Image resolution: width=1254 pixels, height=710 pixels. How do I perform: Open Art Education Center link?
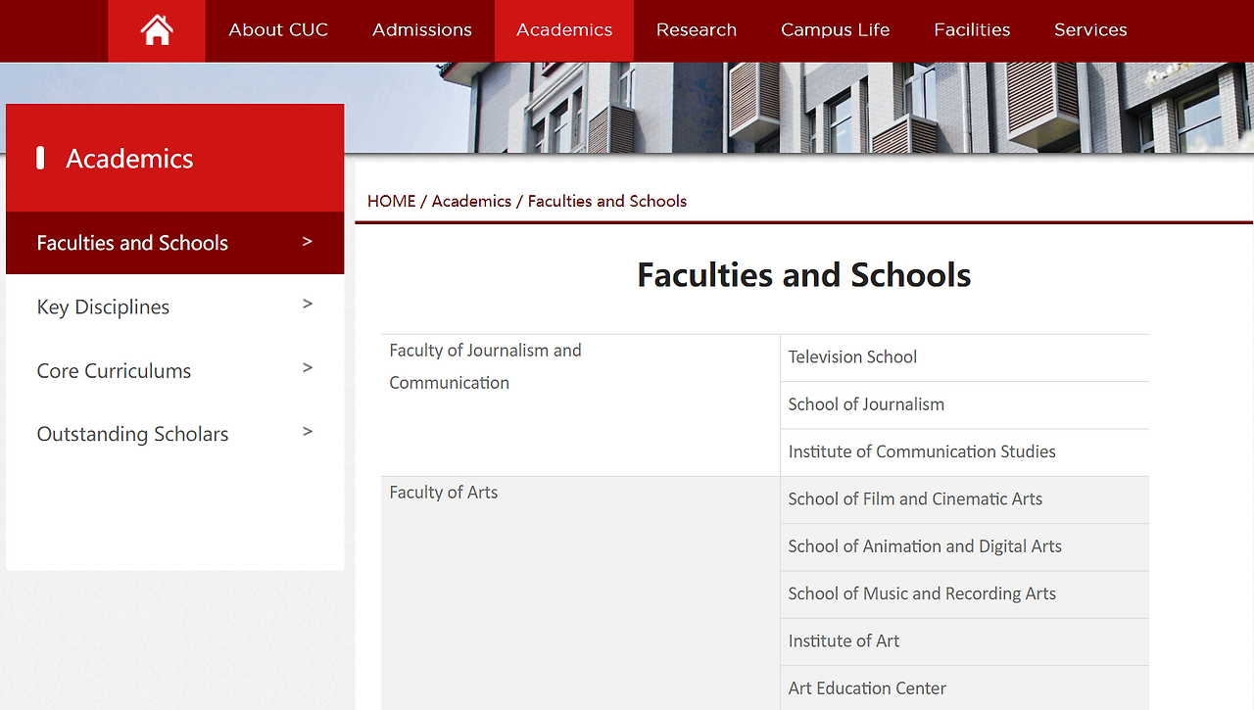867,688
